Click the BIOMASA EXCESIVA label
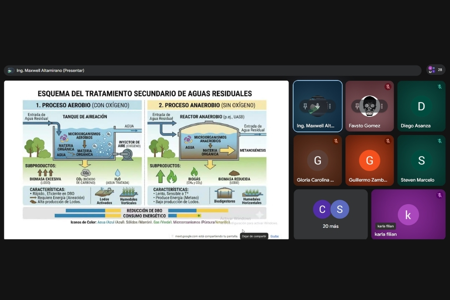Viewport: 450px width, 300px height. 45,179
